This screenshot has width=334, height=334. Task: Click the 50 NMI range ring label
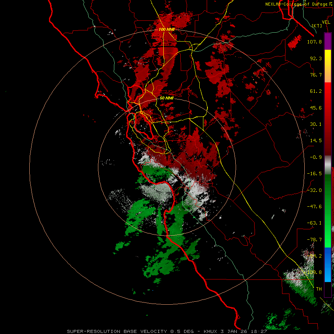tap(167, 98)
